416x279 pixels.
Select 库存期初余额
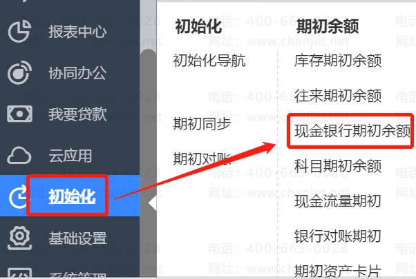tap(338, 61)
